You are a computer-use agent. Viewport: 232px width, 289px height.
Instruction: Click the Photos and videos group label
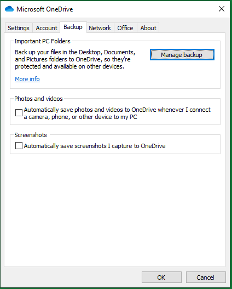pos(38,99)
